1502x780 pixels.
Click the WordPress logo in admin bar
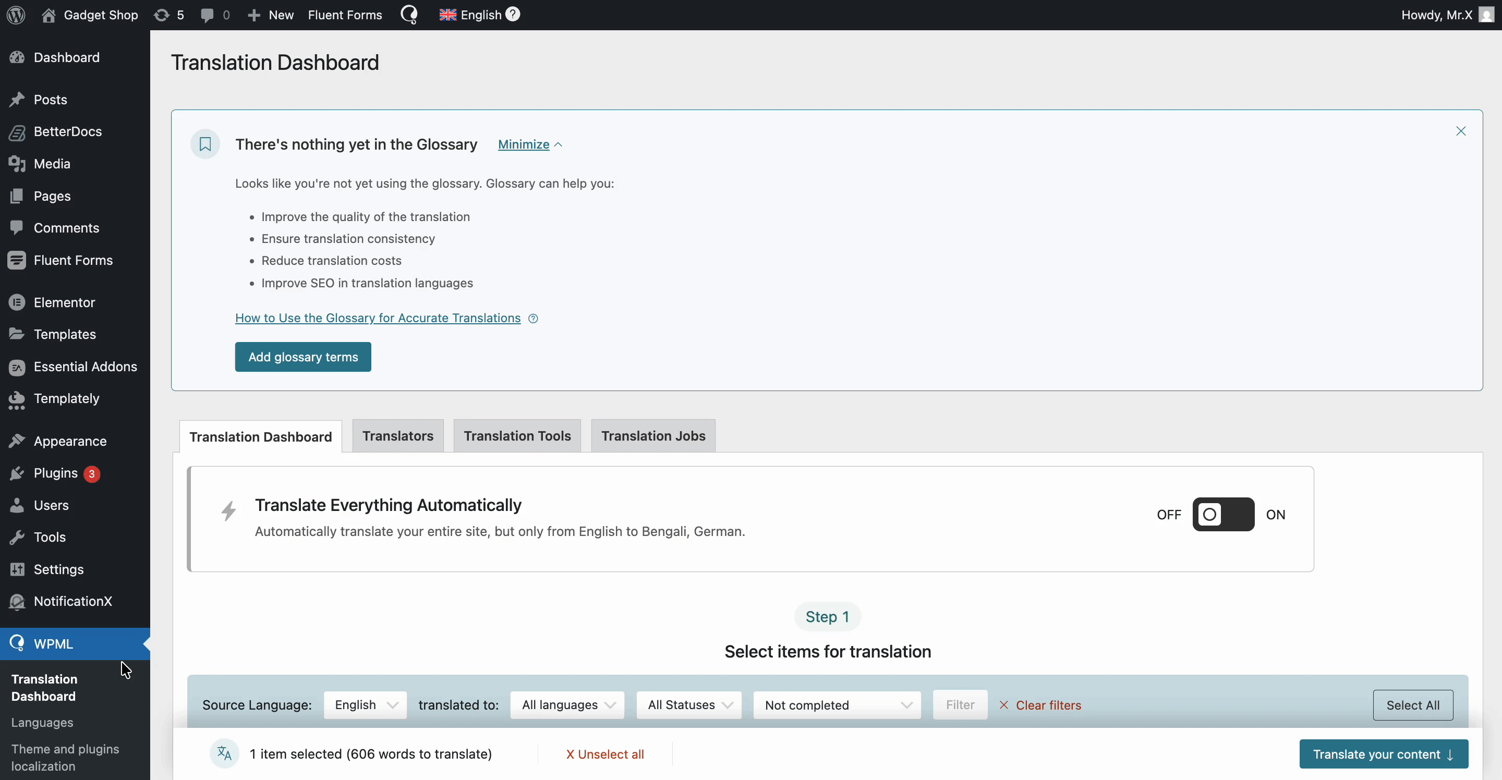point(15,15)
